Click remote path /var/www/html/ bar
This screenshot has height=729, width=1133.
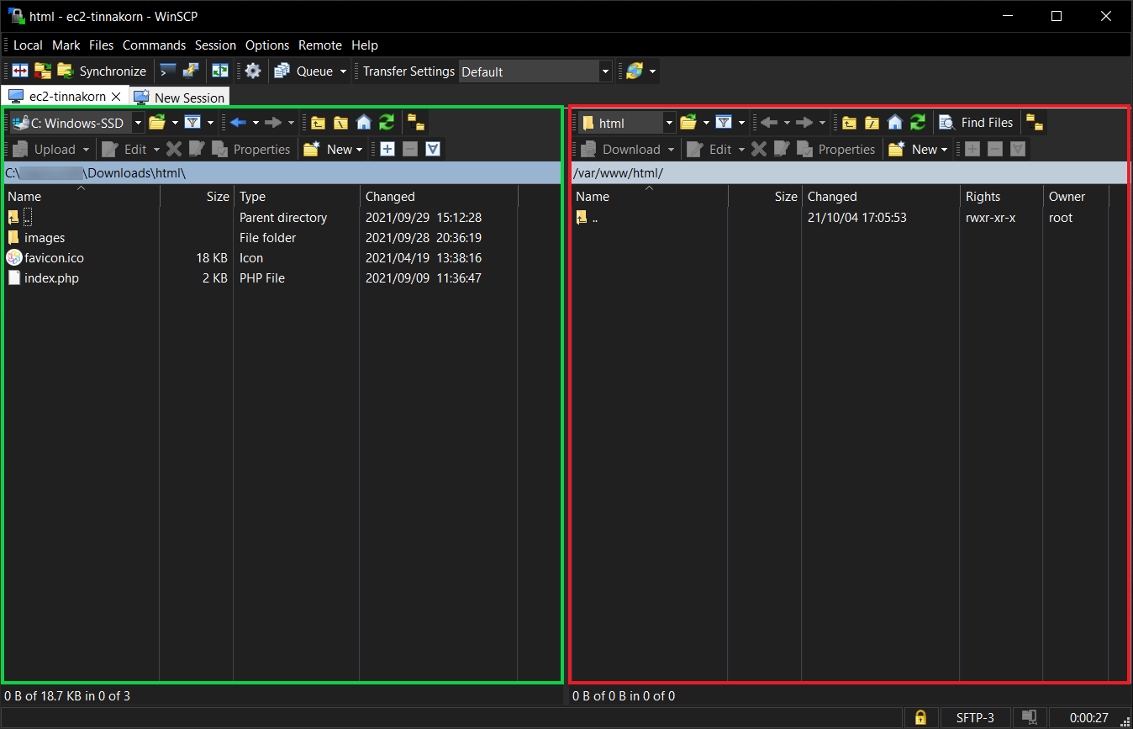pyautogui.click(x=849, y=173)
